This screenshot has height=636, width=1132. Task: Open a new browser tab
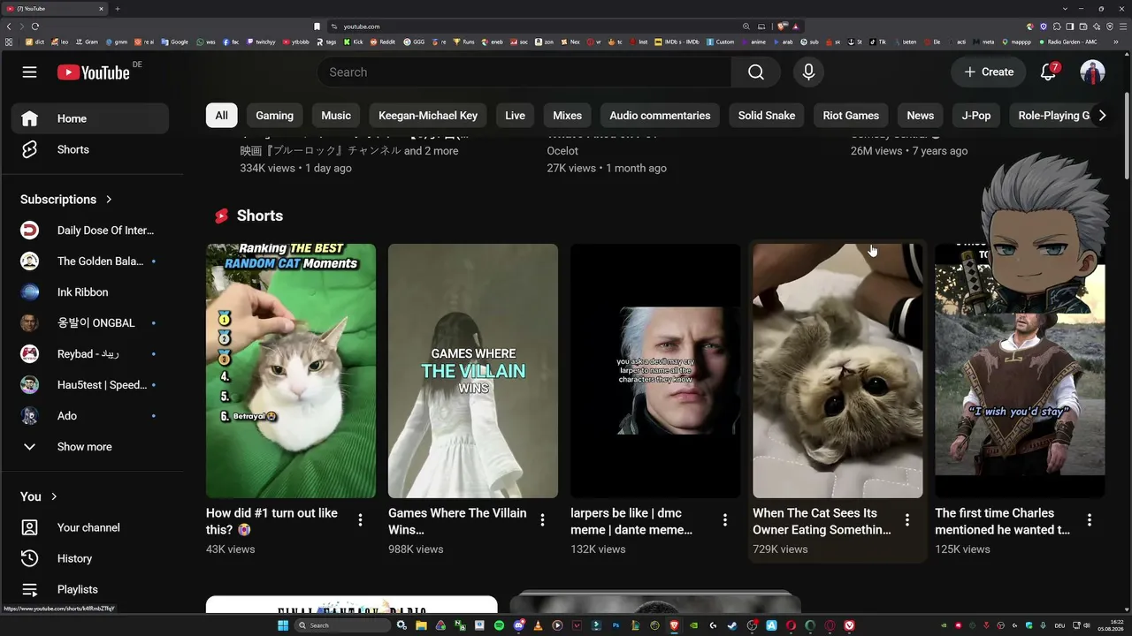click(118, 9)
